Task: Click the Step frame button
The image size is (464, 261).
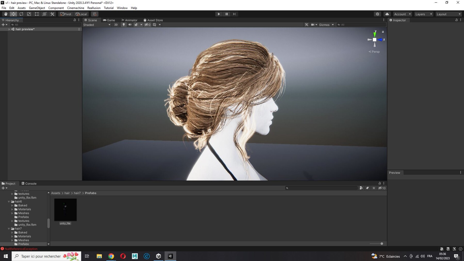Action: tap(234, 14)
